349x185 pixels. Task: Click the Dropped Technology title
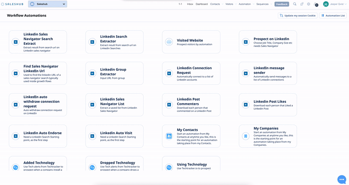pos(117,163)
